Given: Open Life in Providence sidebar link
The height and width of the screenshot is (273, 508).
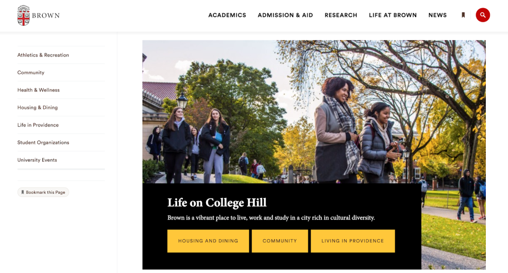Looking at the screenshot, I should click(38, 125).
